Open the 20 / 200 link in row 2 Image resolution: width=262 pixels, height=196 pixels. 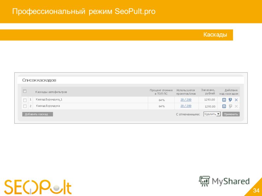tap(186, 106)
